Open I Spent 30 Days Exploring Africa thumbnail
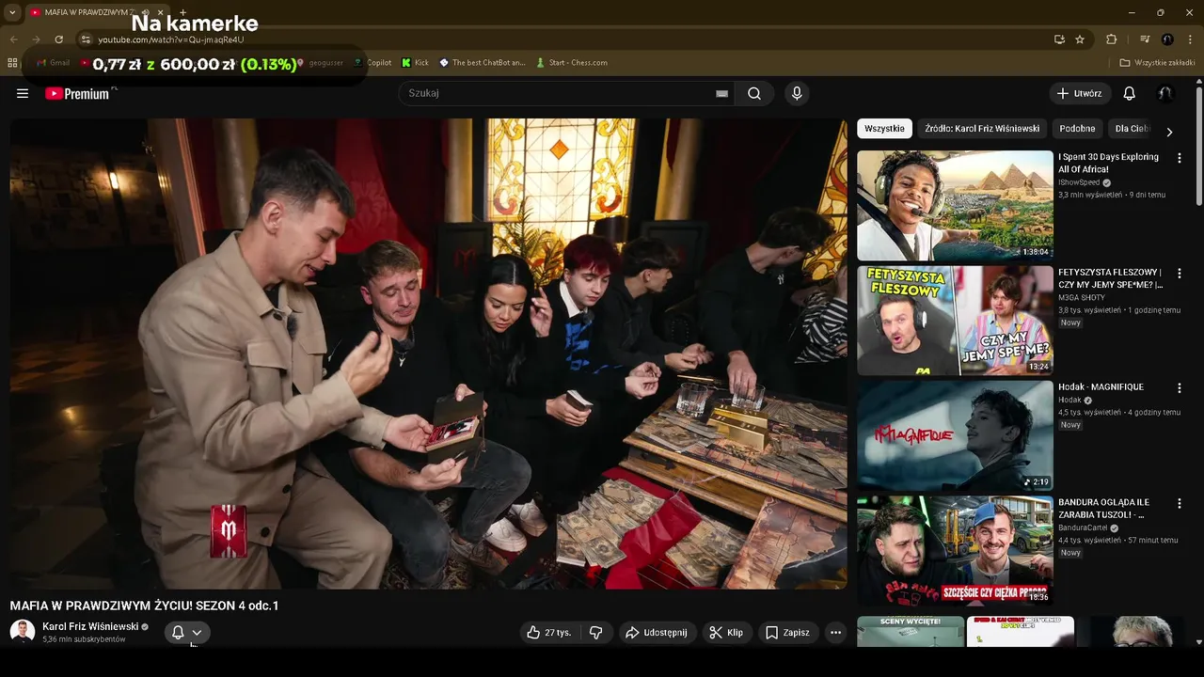This screenshot has height=677, width=1204. 955,205
